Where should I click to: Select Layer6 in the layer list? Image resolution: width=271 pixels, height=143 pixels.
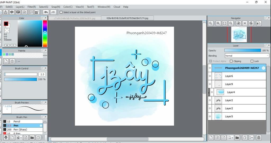(237, 76)
